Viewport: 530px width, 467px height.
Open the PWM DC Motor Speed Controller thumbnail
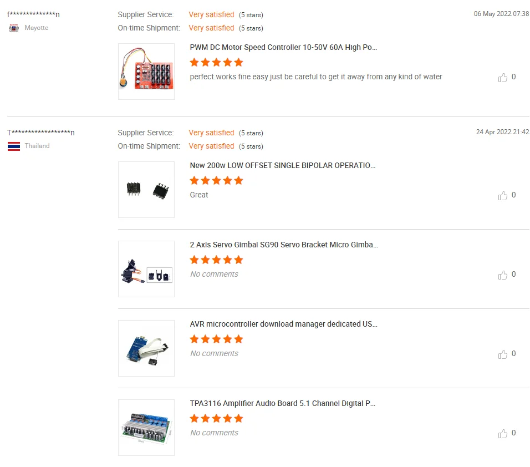[146, 72]
